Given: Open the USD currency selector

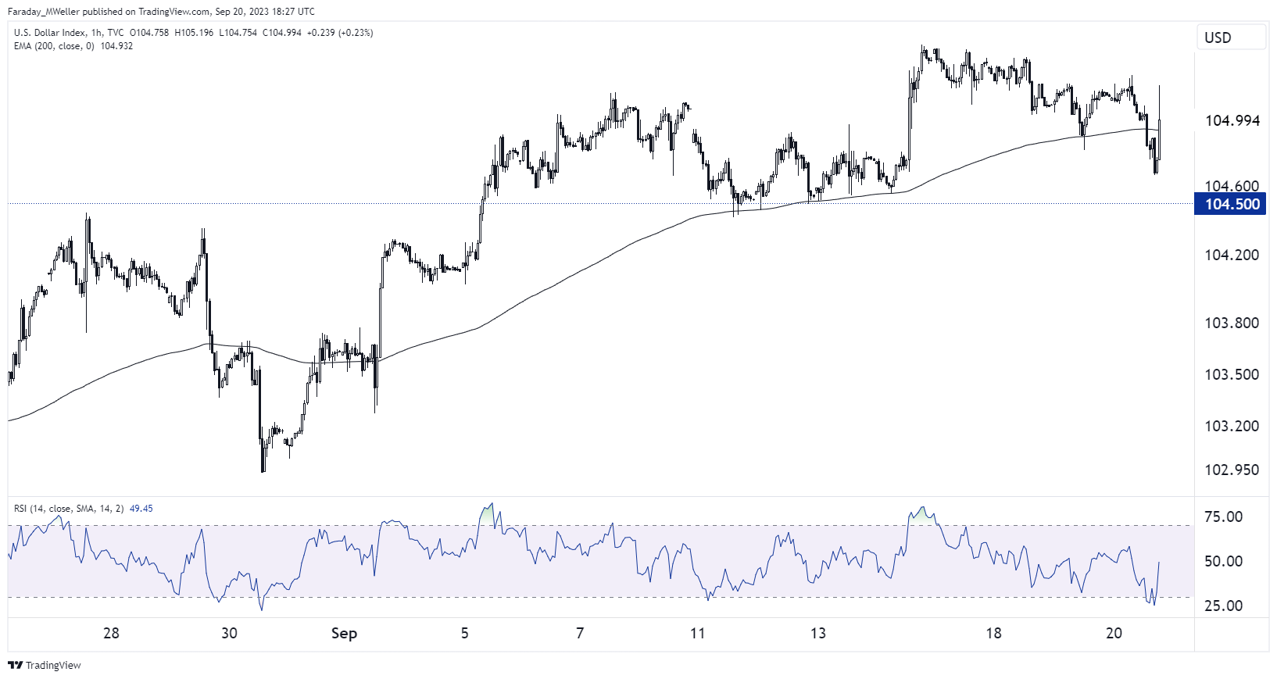Looking at the screenshot, I should pos(1231,38).
